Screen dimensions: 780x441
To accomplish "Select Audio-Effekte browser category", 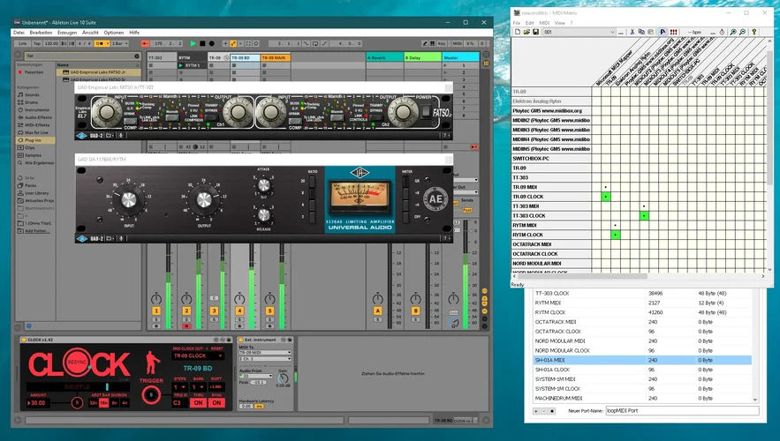I will pyautogui.click(x=38, y=117).
